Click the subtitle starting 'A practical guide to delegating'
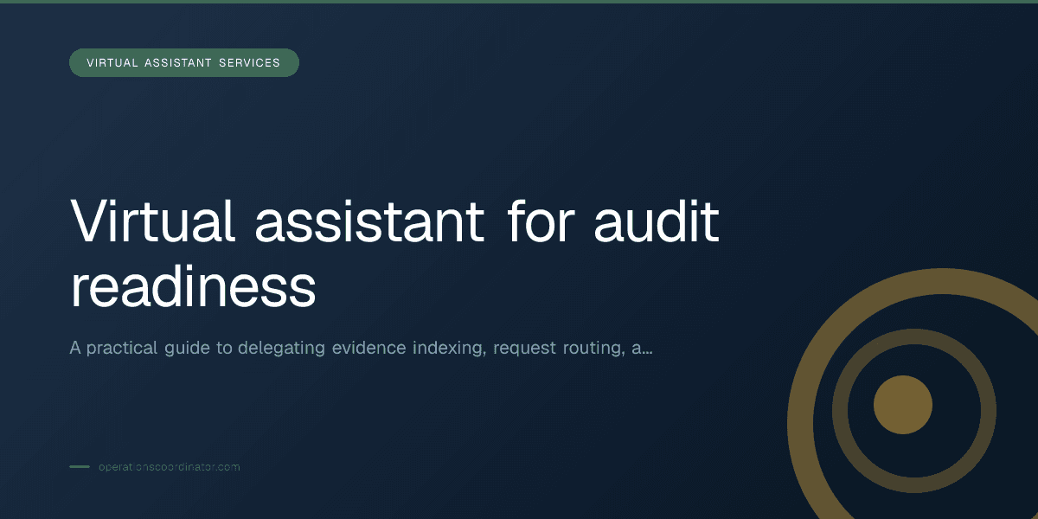The height and width of the screenshot is (519, 1038). point(361,349)
